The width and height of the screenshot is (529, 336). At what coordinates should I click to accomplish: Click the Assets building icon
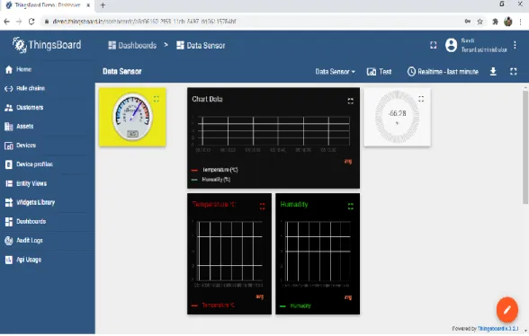pos(9,127)
